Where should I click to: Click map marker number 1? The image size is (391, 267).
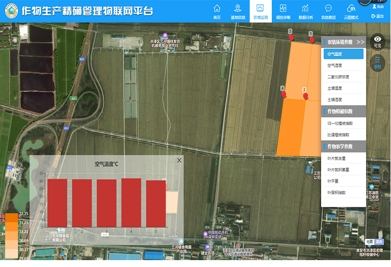(312, 40)
